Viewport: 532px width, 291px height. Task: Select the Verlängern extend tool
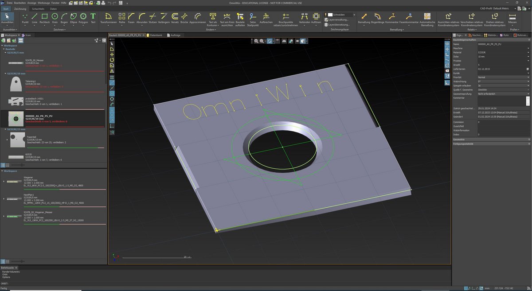[163, 18]
